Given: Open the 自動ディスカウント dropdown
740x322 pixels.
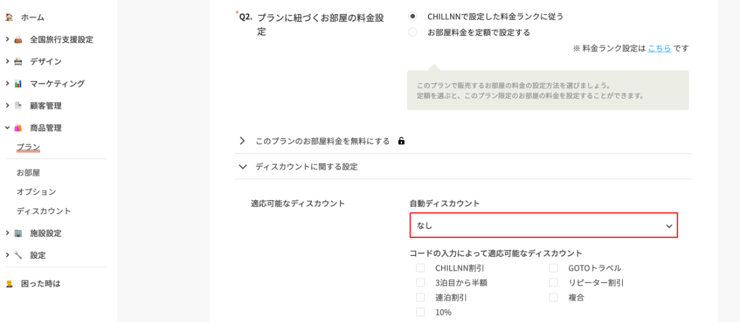Looking at the screenshot, I should [x=543, y=226].
